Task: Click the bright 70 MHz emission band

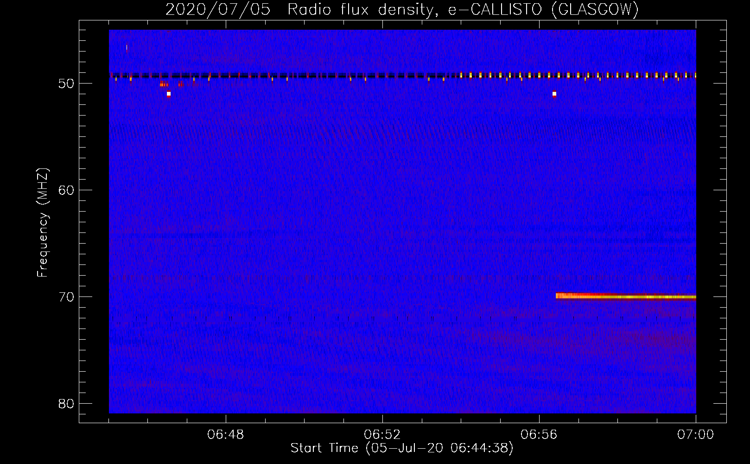Action: click(x=626, y=296)
